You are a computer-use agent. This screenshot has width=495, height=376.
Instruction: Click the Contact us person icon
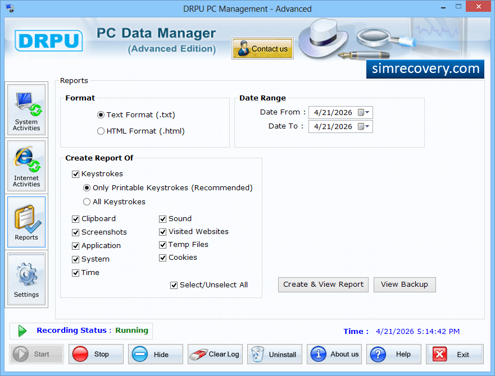(x=243, y=48)
